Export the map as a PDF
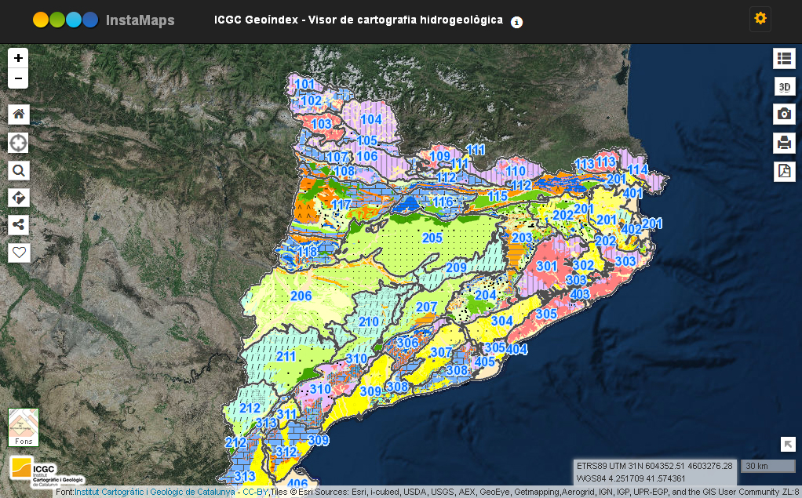The height and width of the screenshot is (498, 802). [784, 171]
